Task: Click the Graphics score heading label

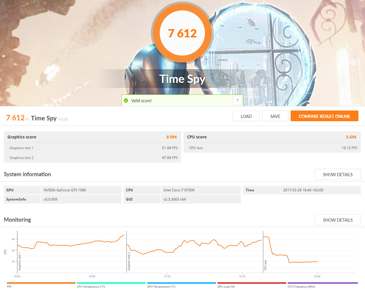Action: coord(22,137)
